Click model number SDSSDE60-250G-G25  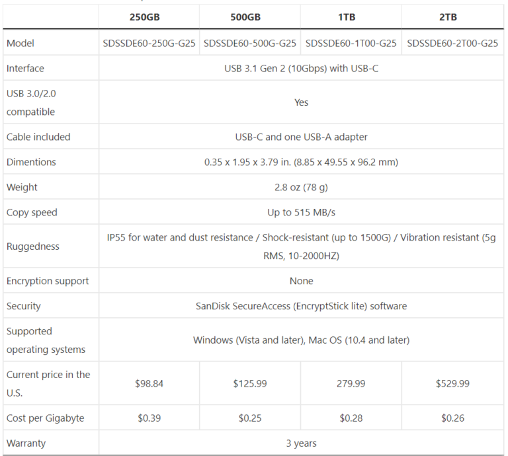pos(149,43)
